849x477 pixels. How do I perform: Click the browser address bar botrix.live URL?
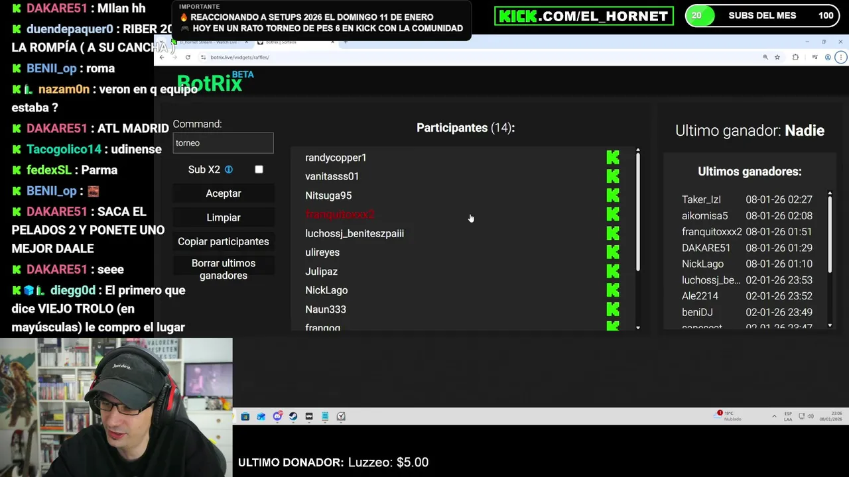(x=239, y=57)
